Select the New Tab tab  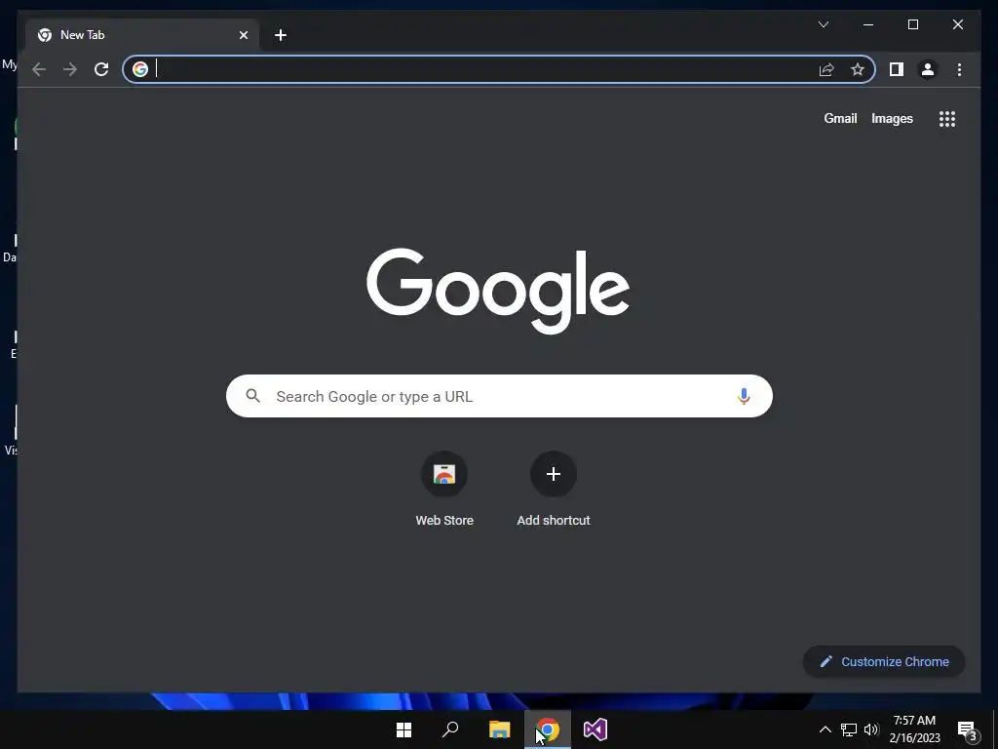[x=141, y=35]
